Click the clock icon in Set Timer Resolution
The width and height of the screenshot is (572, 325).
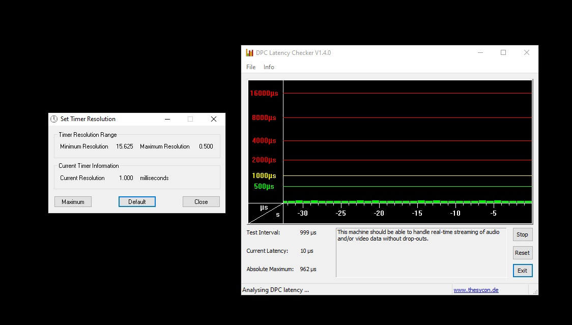[x=54, y=119]
